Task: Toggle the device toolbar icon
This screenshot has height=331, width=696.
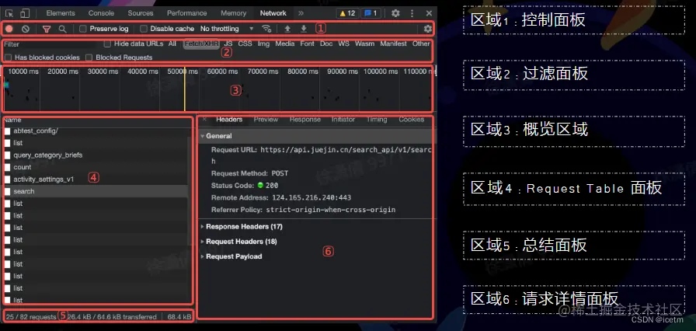Action: 26,13
